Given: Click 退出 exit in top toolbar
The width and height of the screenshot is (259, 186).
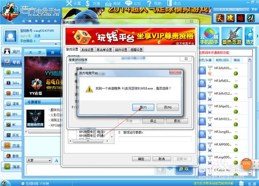Looking at the screenshot, I should pos(174,3).
